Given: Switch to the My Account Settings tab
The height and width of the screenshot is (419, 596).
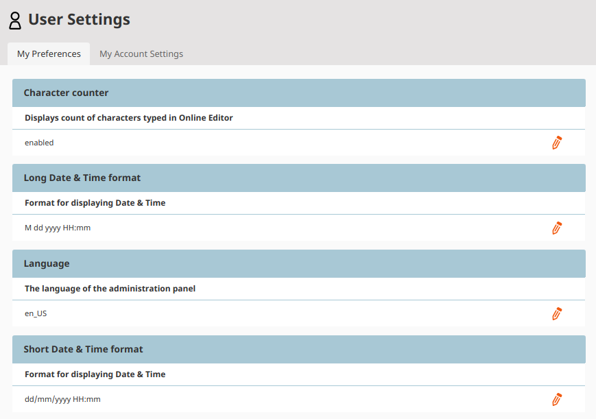Looking at the screenshot, I should (x=141, y=53).
